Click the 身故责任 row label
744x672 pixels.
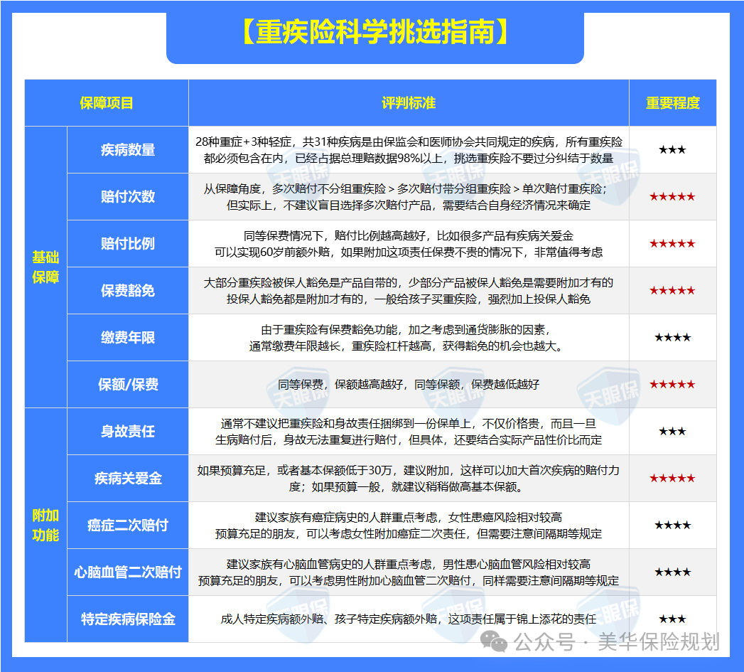[x=126, y=431]
